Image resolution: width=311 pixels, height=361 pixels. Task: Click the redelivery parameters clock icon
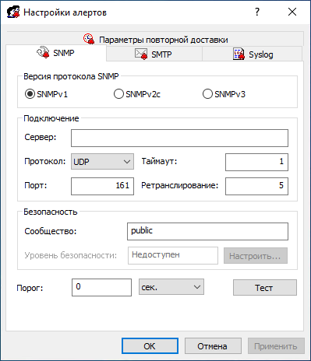tap(89, 39)
